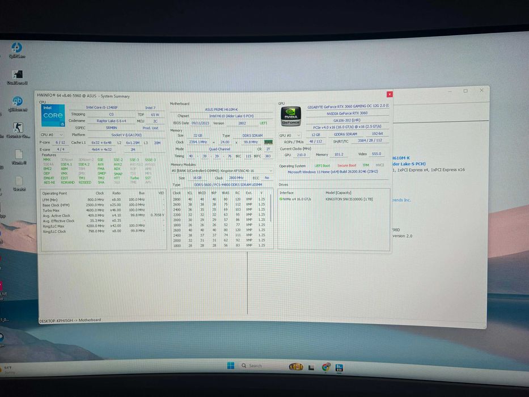Click the AVX2 feature flag

[118, 164]
